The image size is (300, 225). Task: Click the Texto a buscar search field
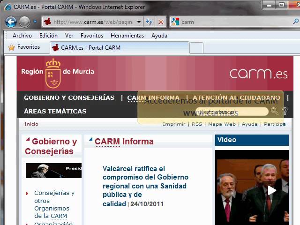(232, 112)
